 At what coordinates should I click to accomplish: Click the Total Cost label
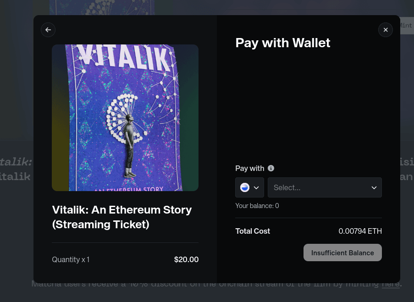[253, 231]
